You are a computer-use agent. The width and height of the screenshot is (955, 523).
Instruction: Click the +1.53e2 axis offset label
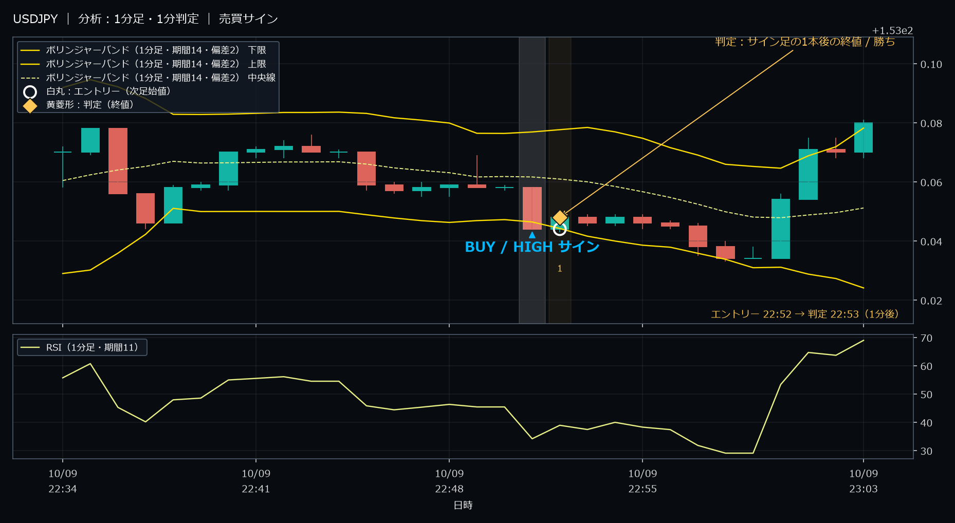(x=892, y=31)
